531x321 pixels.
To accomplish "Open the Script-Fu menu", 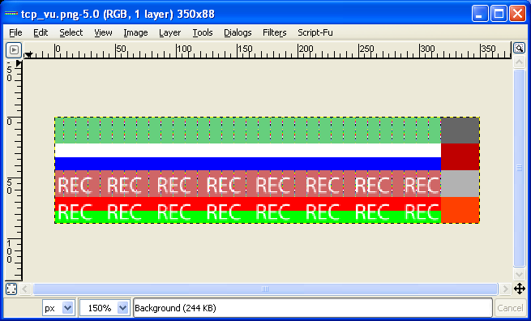I will click(315, 33).
